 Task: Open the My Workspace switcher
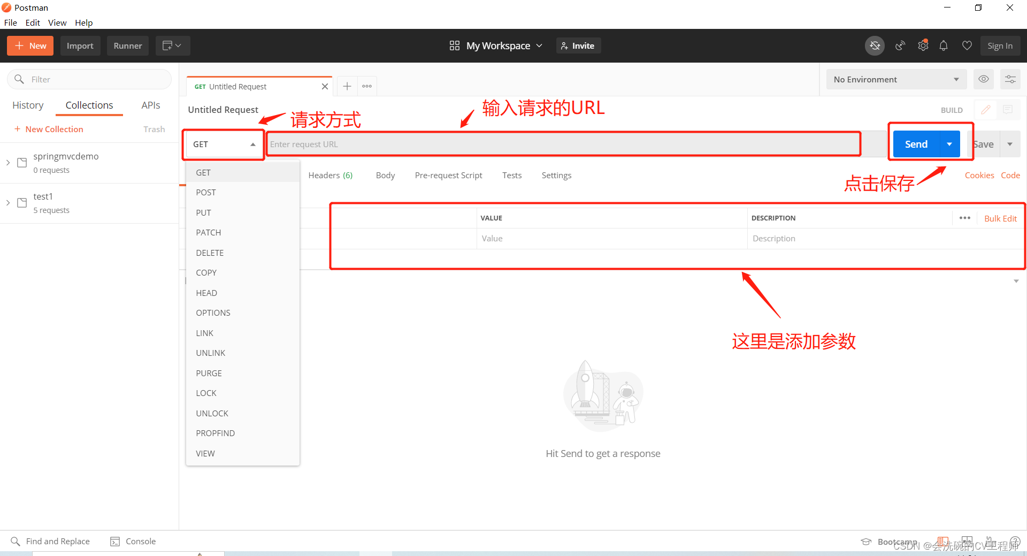(496, 46)
